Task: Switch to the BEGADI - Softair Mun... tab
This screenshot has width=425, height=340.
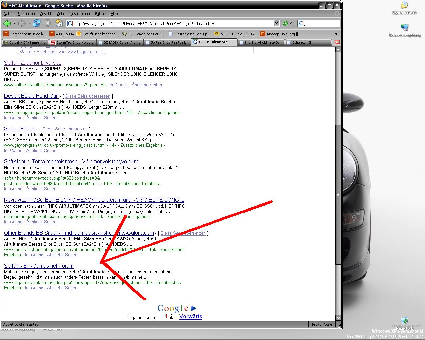Action: pyautogui.click(x=120, y=42)
